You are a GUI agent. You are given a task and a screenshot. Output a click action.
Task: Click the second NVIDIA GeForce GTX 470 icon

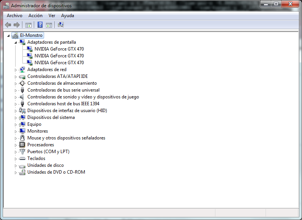coord(30,56)
